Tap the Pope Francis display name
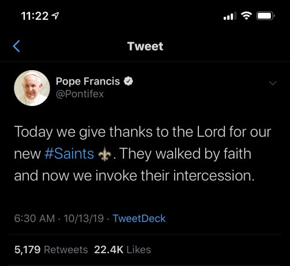 pyautogui.click(x=88, y=81)
